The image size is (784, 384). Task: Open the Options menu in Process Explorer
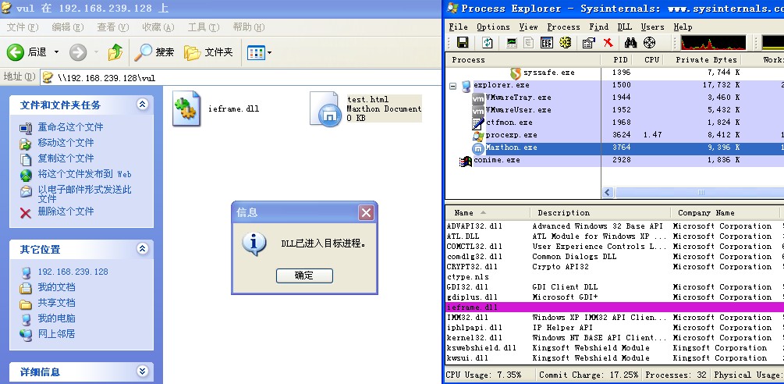(493, 27)
